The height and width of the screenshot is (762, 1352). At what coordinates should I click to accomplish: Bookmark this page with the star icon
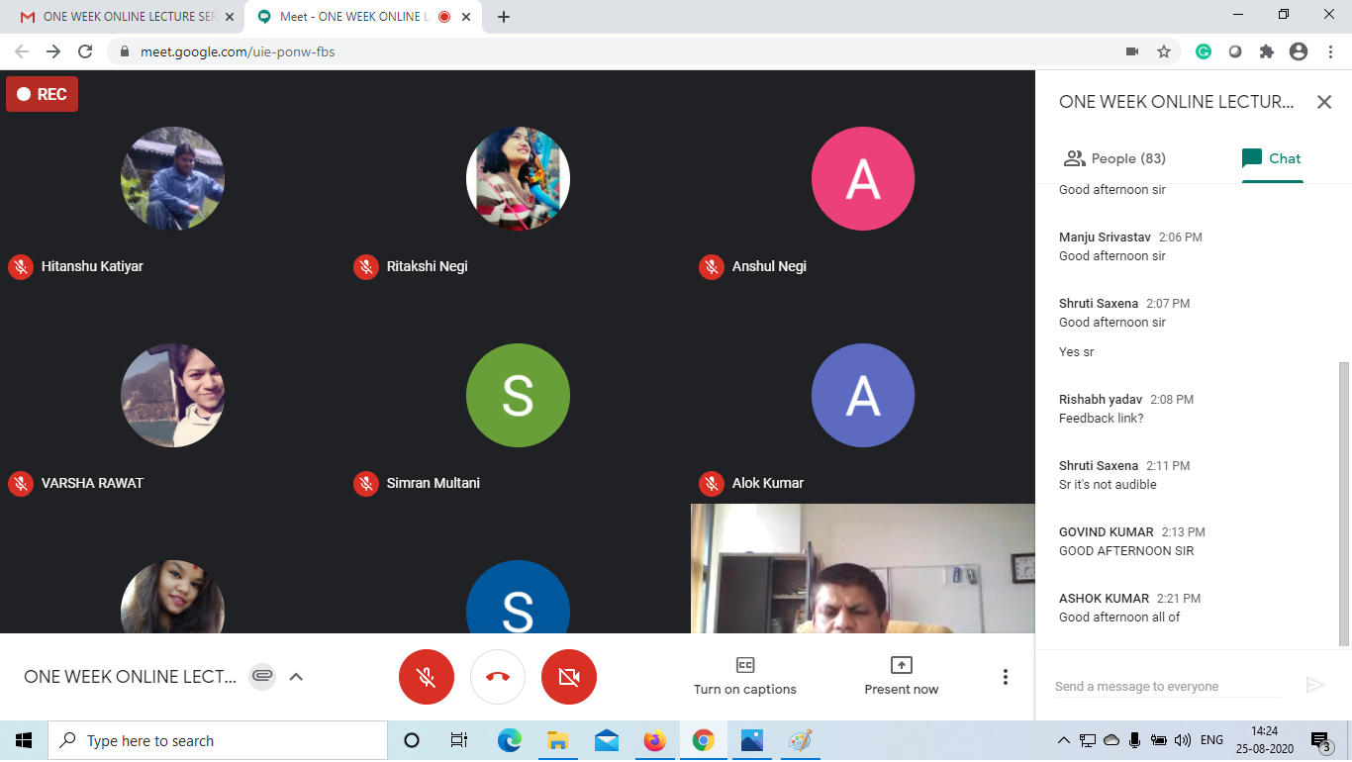[x=1164, y=51]
